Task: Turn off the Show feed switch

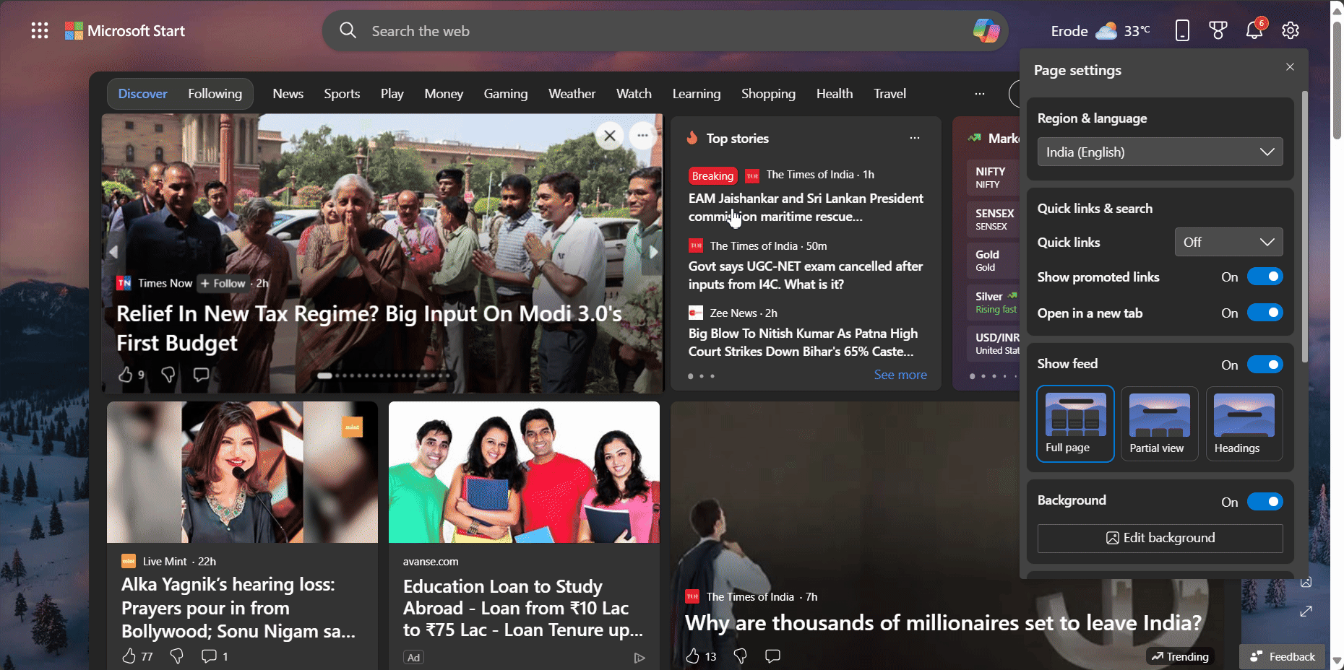Action: tap(1265, 365)
